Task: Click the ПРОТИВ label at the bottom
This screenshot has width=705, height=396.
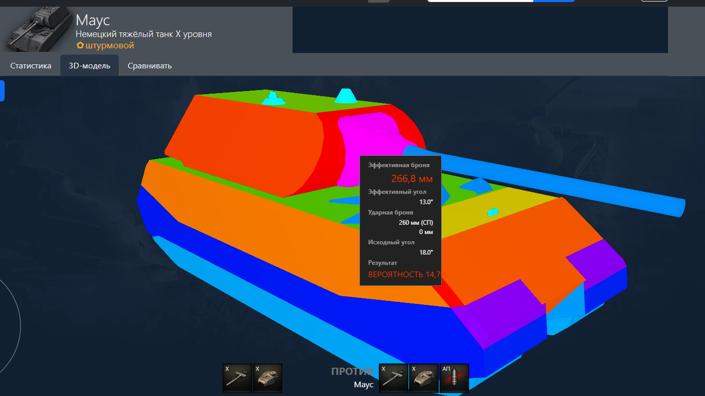Action: (x=352, y=372)
